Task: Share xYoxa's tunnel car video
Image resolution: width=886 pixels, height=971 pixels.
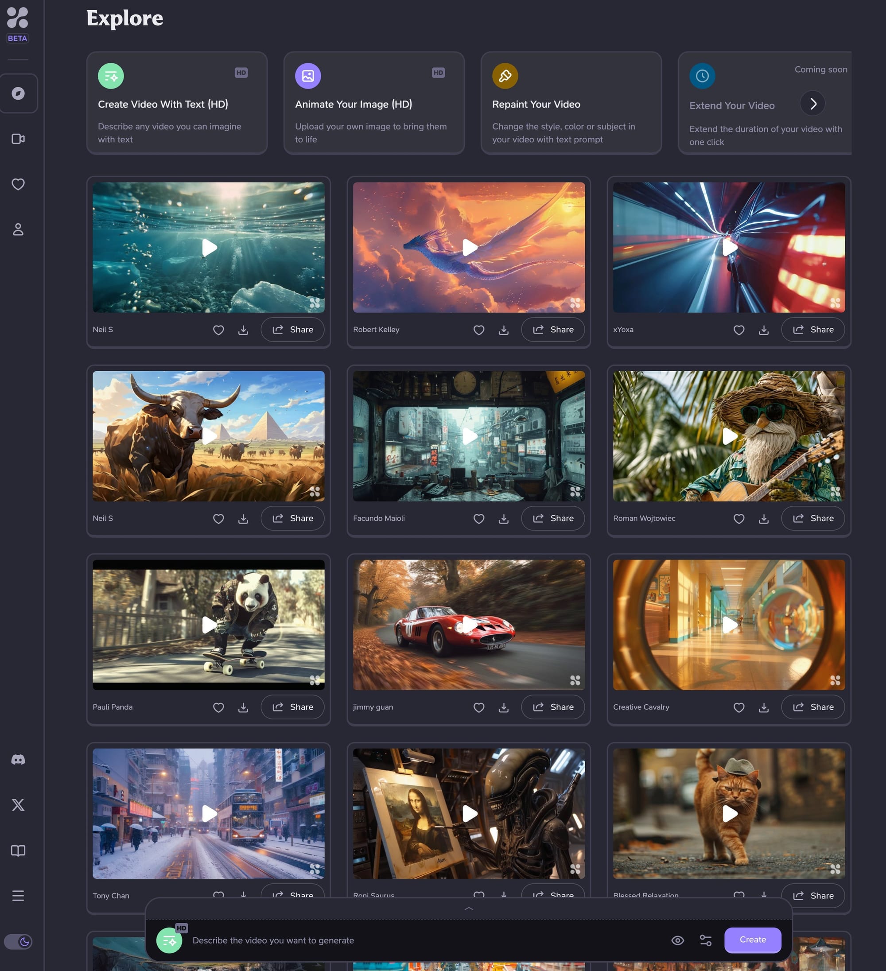Action: [x=812, y=330]
